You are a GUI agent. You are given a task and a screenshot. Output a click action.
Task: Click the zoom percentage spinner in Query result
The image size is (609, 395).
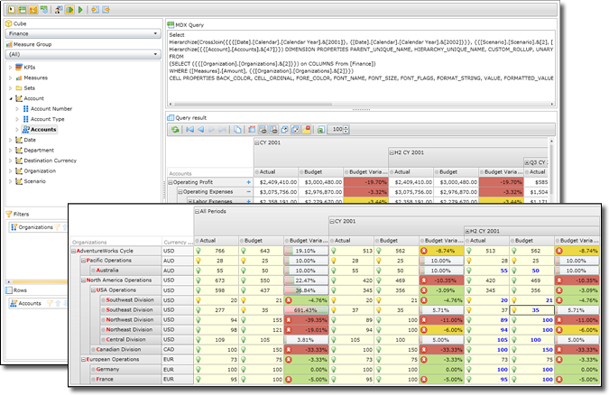(337, 130)
